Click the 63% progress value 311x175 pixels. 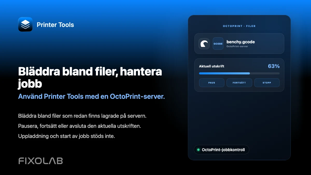pos(274,66)
